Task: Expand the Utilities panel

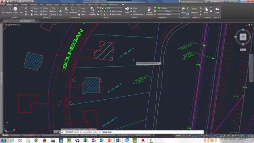Action: coord(196,17)
